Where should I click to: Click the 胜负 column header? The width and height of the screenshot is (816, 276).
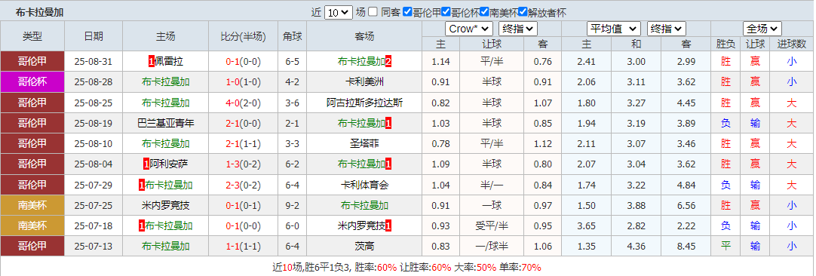click(726, 44)
